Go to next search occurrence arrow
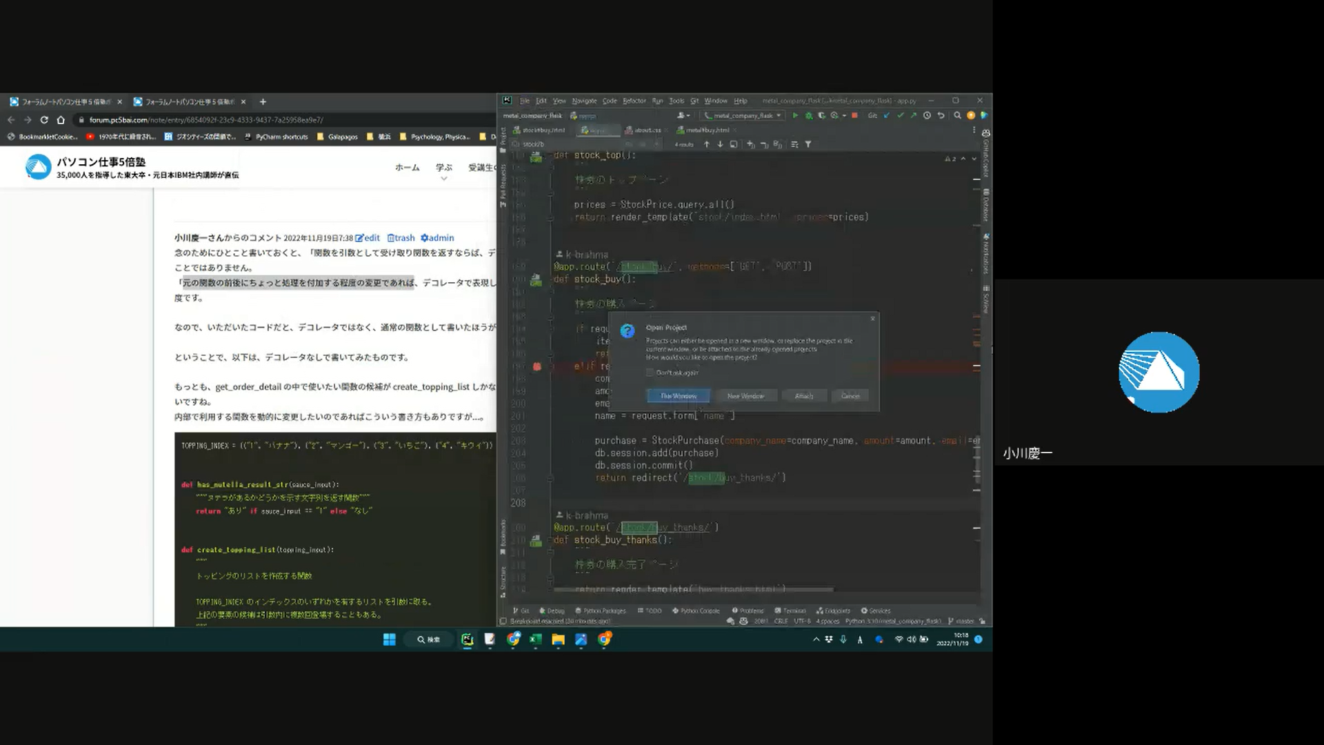The height and width of the screenshot is (745, 1324). coord(720,145)
